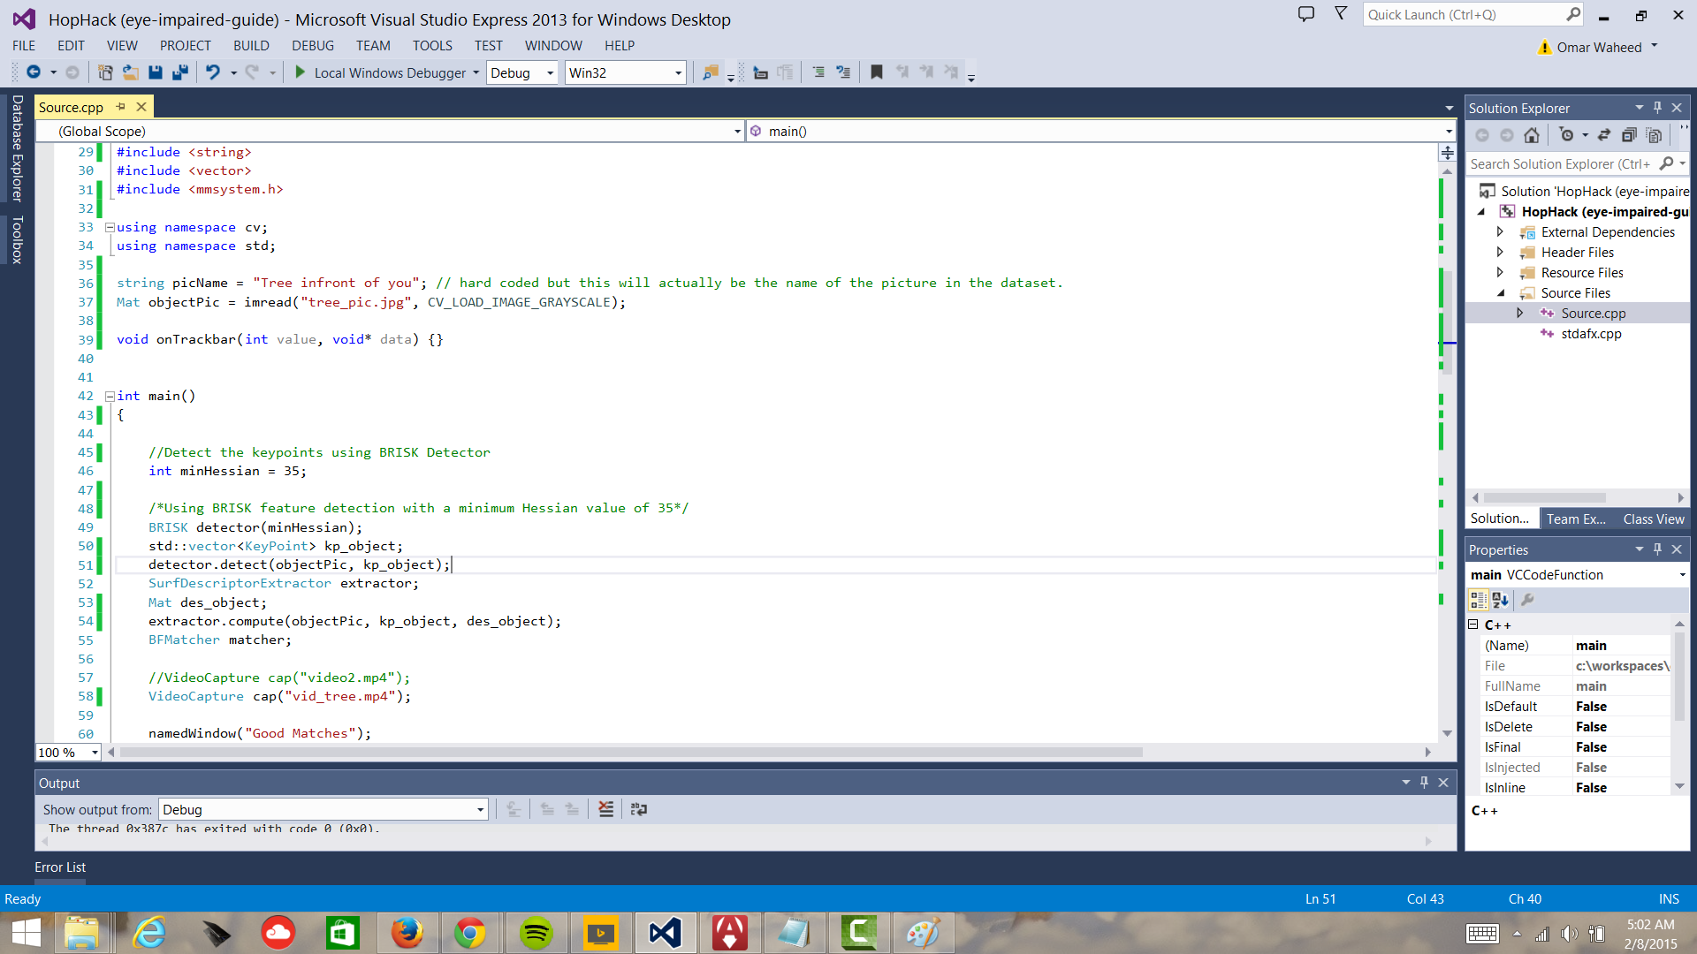
Task: Click Solution Explorer Home icon
Action: tap(1532, 135)
